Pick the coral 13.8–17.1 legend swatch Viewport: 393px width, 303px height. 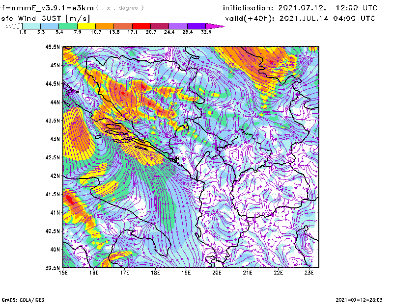pos(123,26)
